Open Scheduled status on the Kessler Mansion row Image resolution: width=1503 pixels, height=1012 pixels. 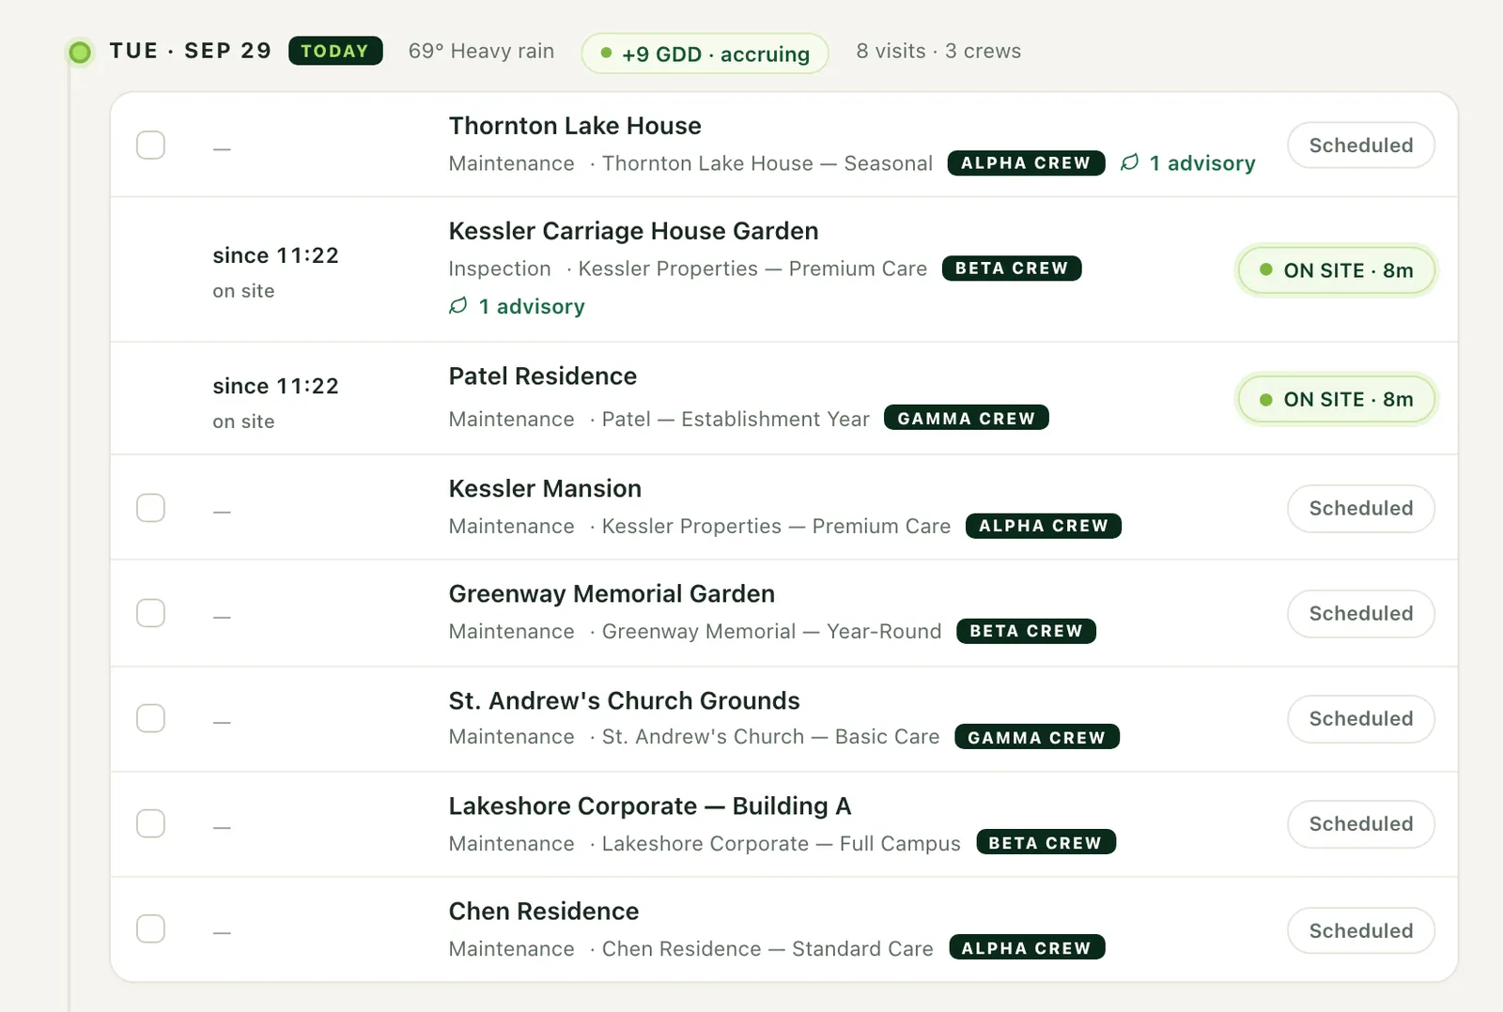pos(1361,508)
